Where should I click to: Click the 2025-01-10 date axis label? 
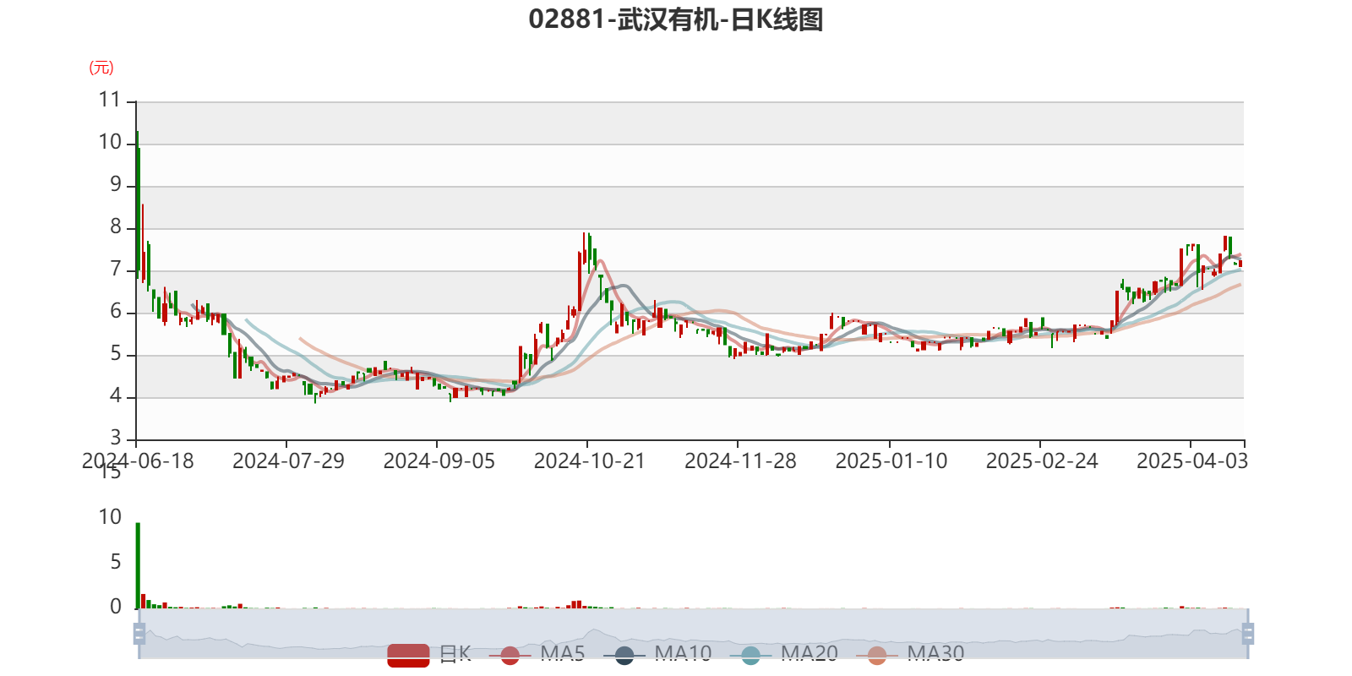[x=891, y=461]
